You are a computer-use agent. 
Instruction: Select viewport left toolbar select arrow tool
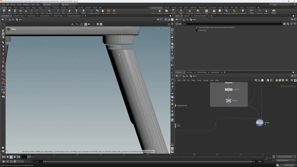pos(3,42)
